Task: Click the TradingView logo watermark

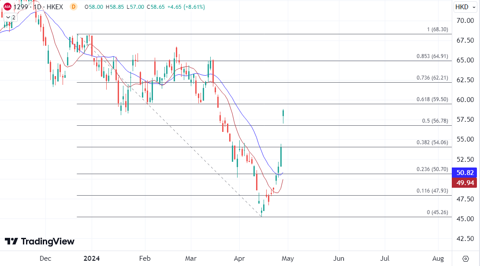Action: (40, 241)
